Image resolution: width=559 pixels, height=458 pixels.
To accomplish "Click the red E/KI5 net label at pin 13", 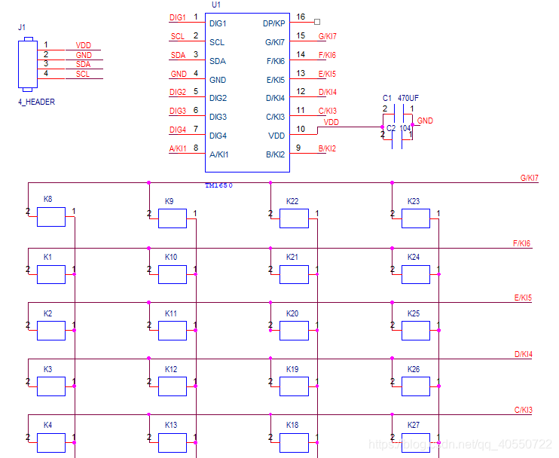I will click(x=327, y=74).
